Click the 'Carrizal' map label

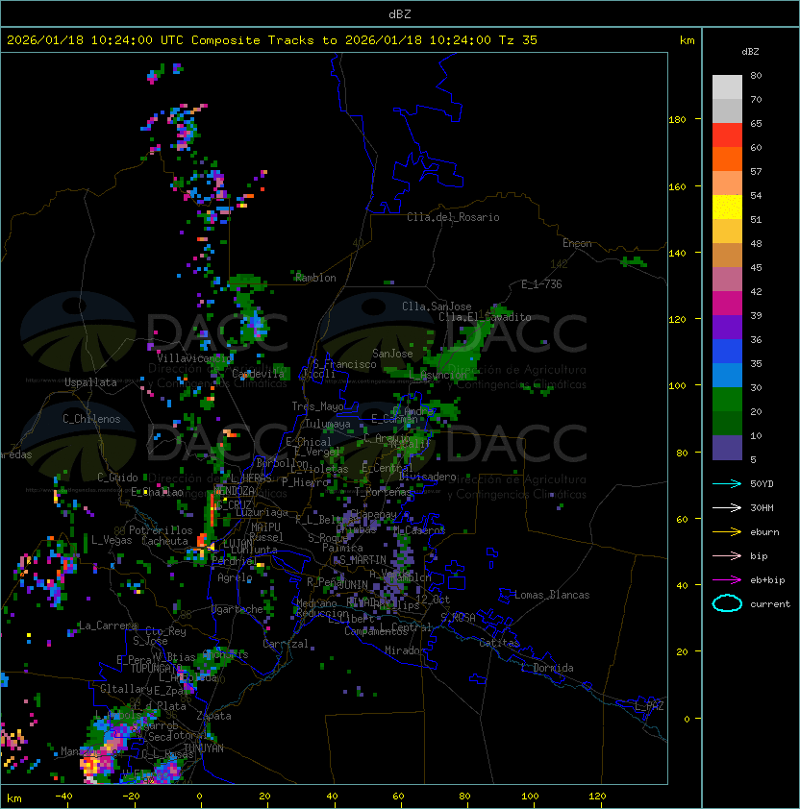click(x=286, y=644)
